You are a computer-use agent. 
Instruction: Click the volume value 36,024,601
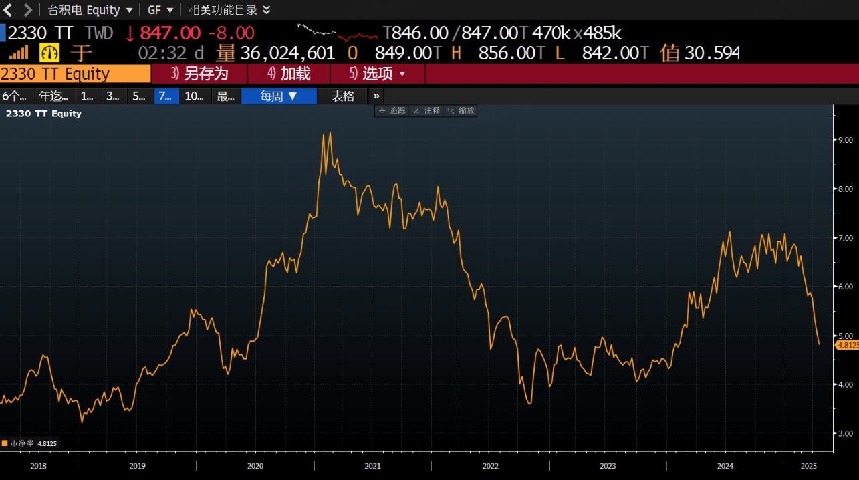point(287,53)
